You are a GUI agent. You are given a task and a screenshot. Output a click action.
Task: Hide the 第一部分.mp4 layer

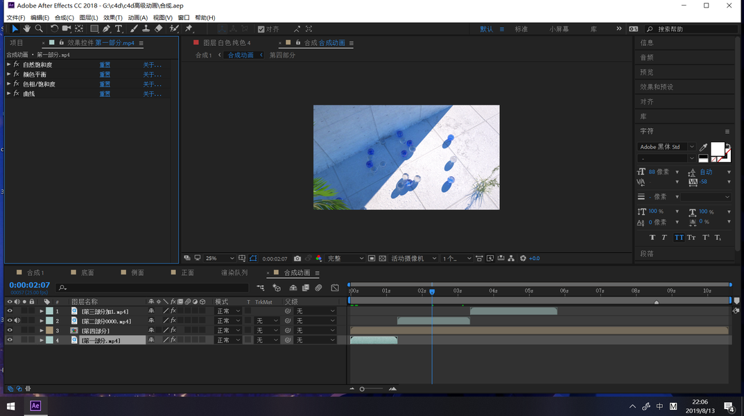[10, 340]
